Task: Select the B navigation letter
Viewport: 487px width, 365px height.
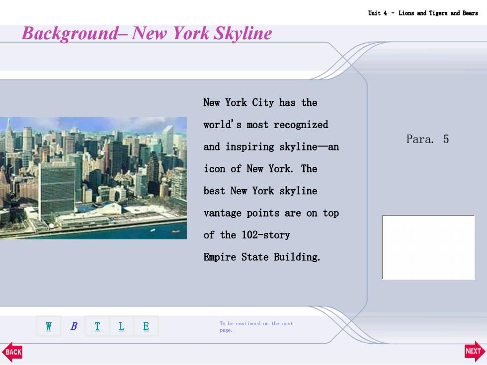Action: pyautogui.click(x=74, y=326)
